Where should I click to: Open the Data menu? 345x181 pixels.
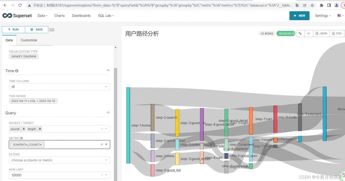43,16
